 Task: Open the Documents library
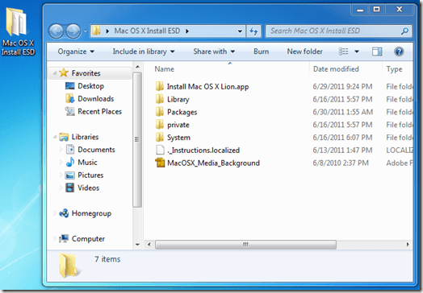(90, 150)
